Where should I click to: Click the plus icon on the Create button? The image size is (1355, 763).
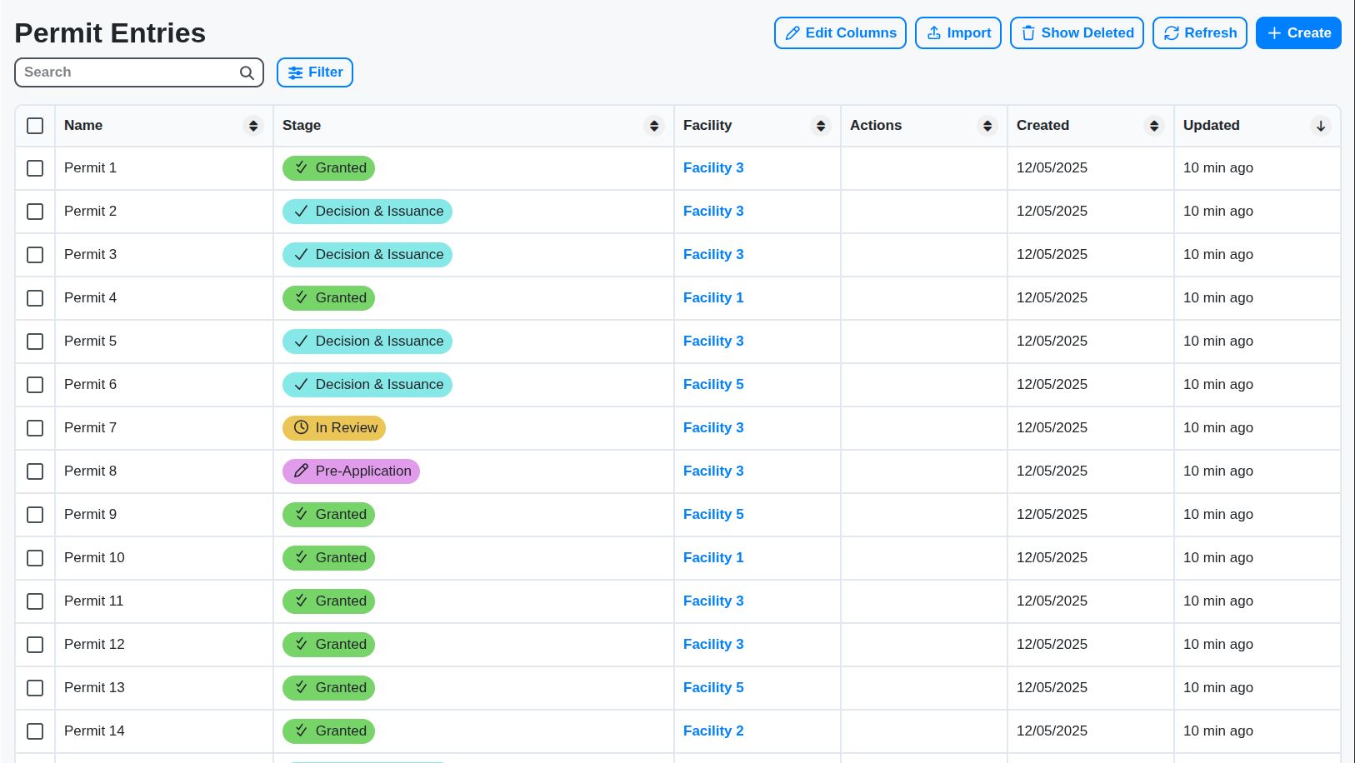pos(1272,32)
